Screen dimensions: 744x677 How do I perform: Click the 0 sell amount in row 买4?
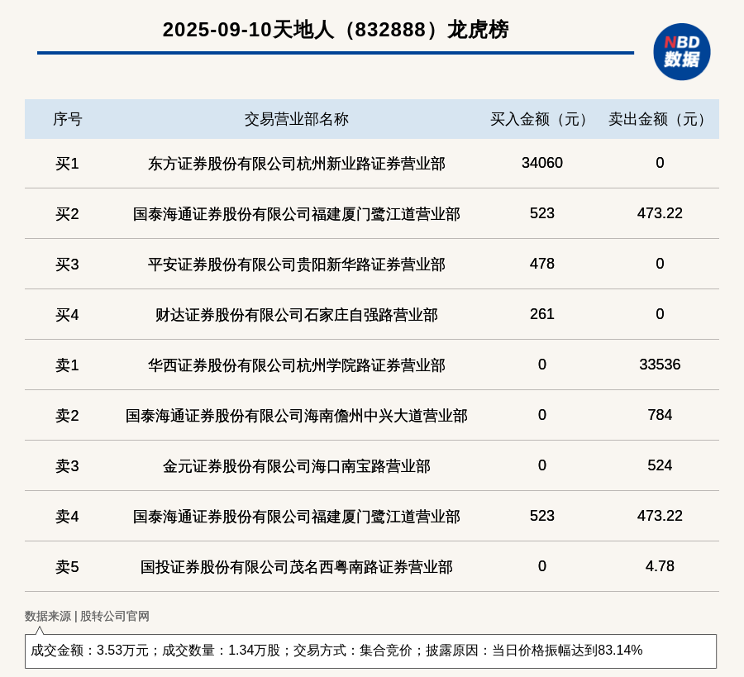tap(660, 313)
